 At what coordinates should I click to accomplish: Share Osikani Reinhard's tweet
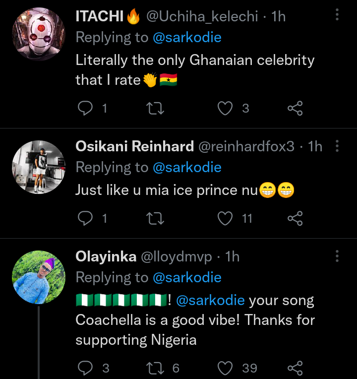coord(295,218)
